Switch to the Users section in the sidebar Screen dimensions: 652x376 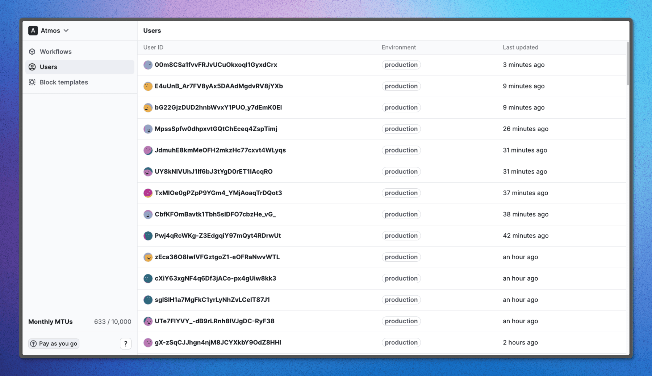click(x=48, y=67)
